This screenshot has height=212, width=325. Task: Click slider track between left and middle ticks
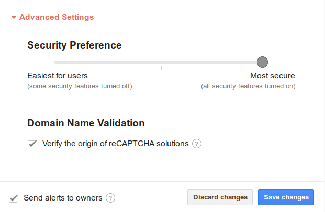click(x=111, y=62)
